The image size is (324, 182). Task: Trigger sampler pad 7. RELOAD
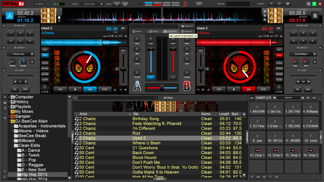[293, 124]
